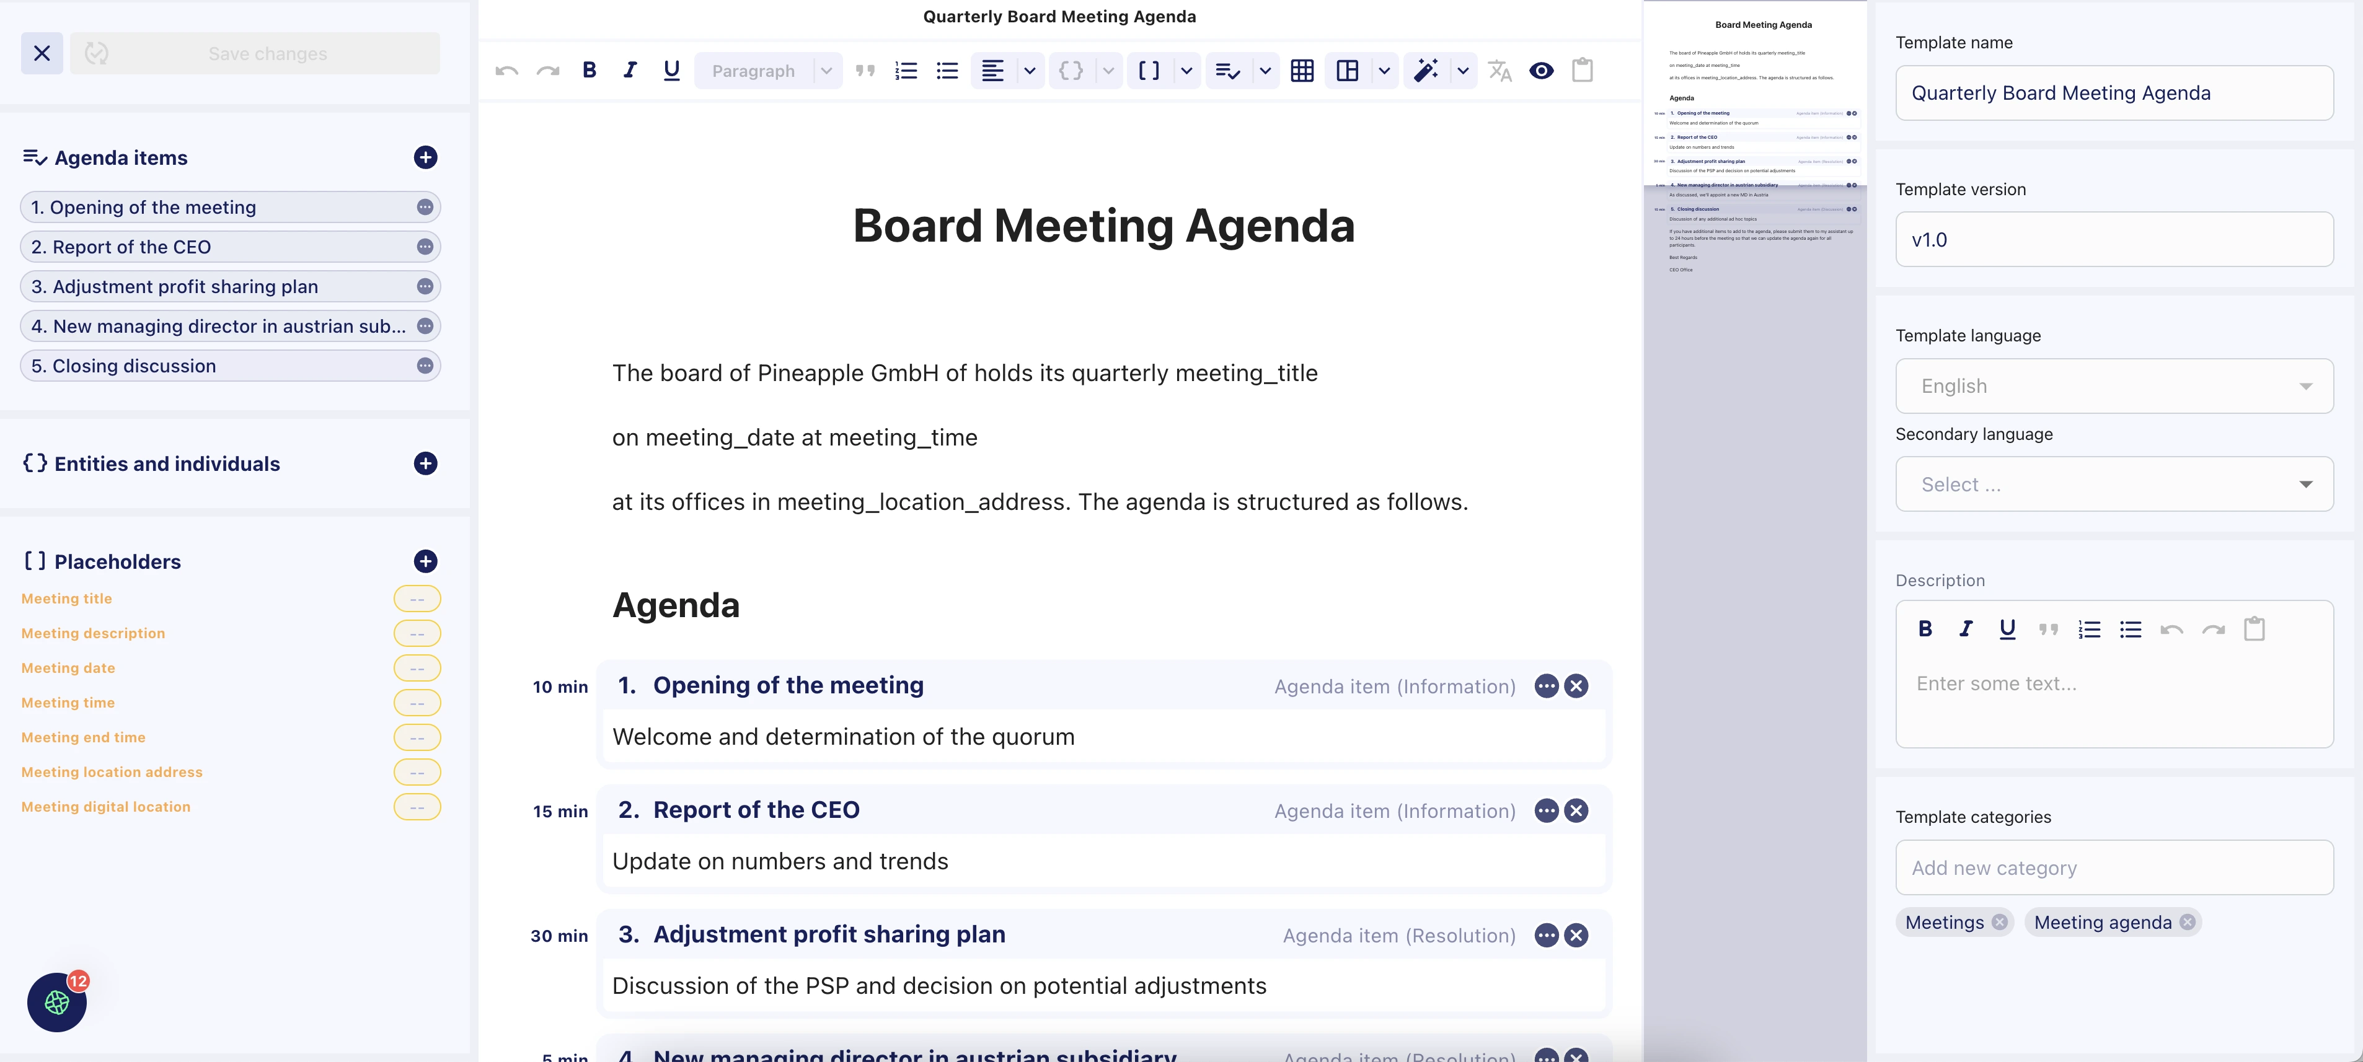Click the Meeting description placeholder
The height and width of the screenshot is (1062, 2363).
click(94, 634)
